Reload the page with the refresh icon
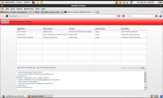 click(119, 16)
